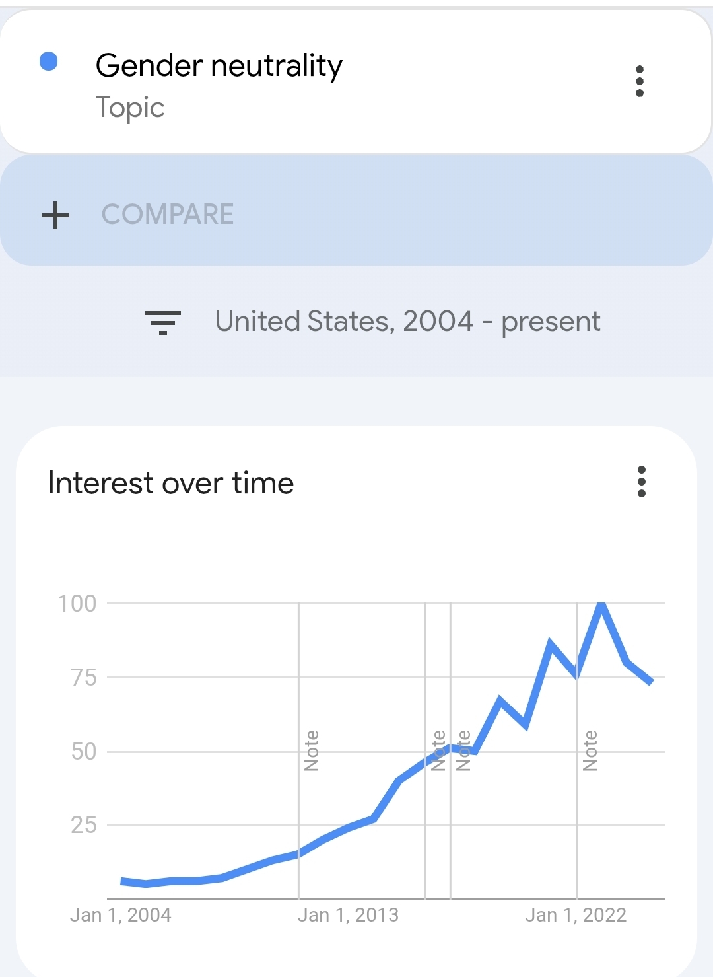The width and height of the screenshot is (713, 977).
Task: Select the chart line's peak at 100
Action: click(x=601, y=604)
